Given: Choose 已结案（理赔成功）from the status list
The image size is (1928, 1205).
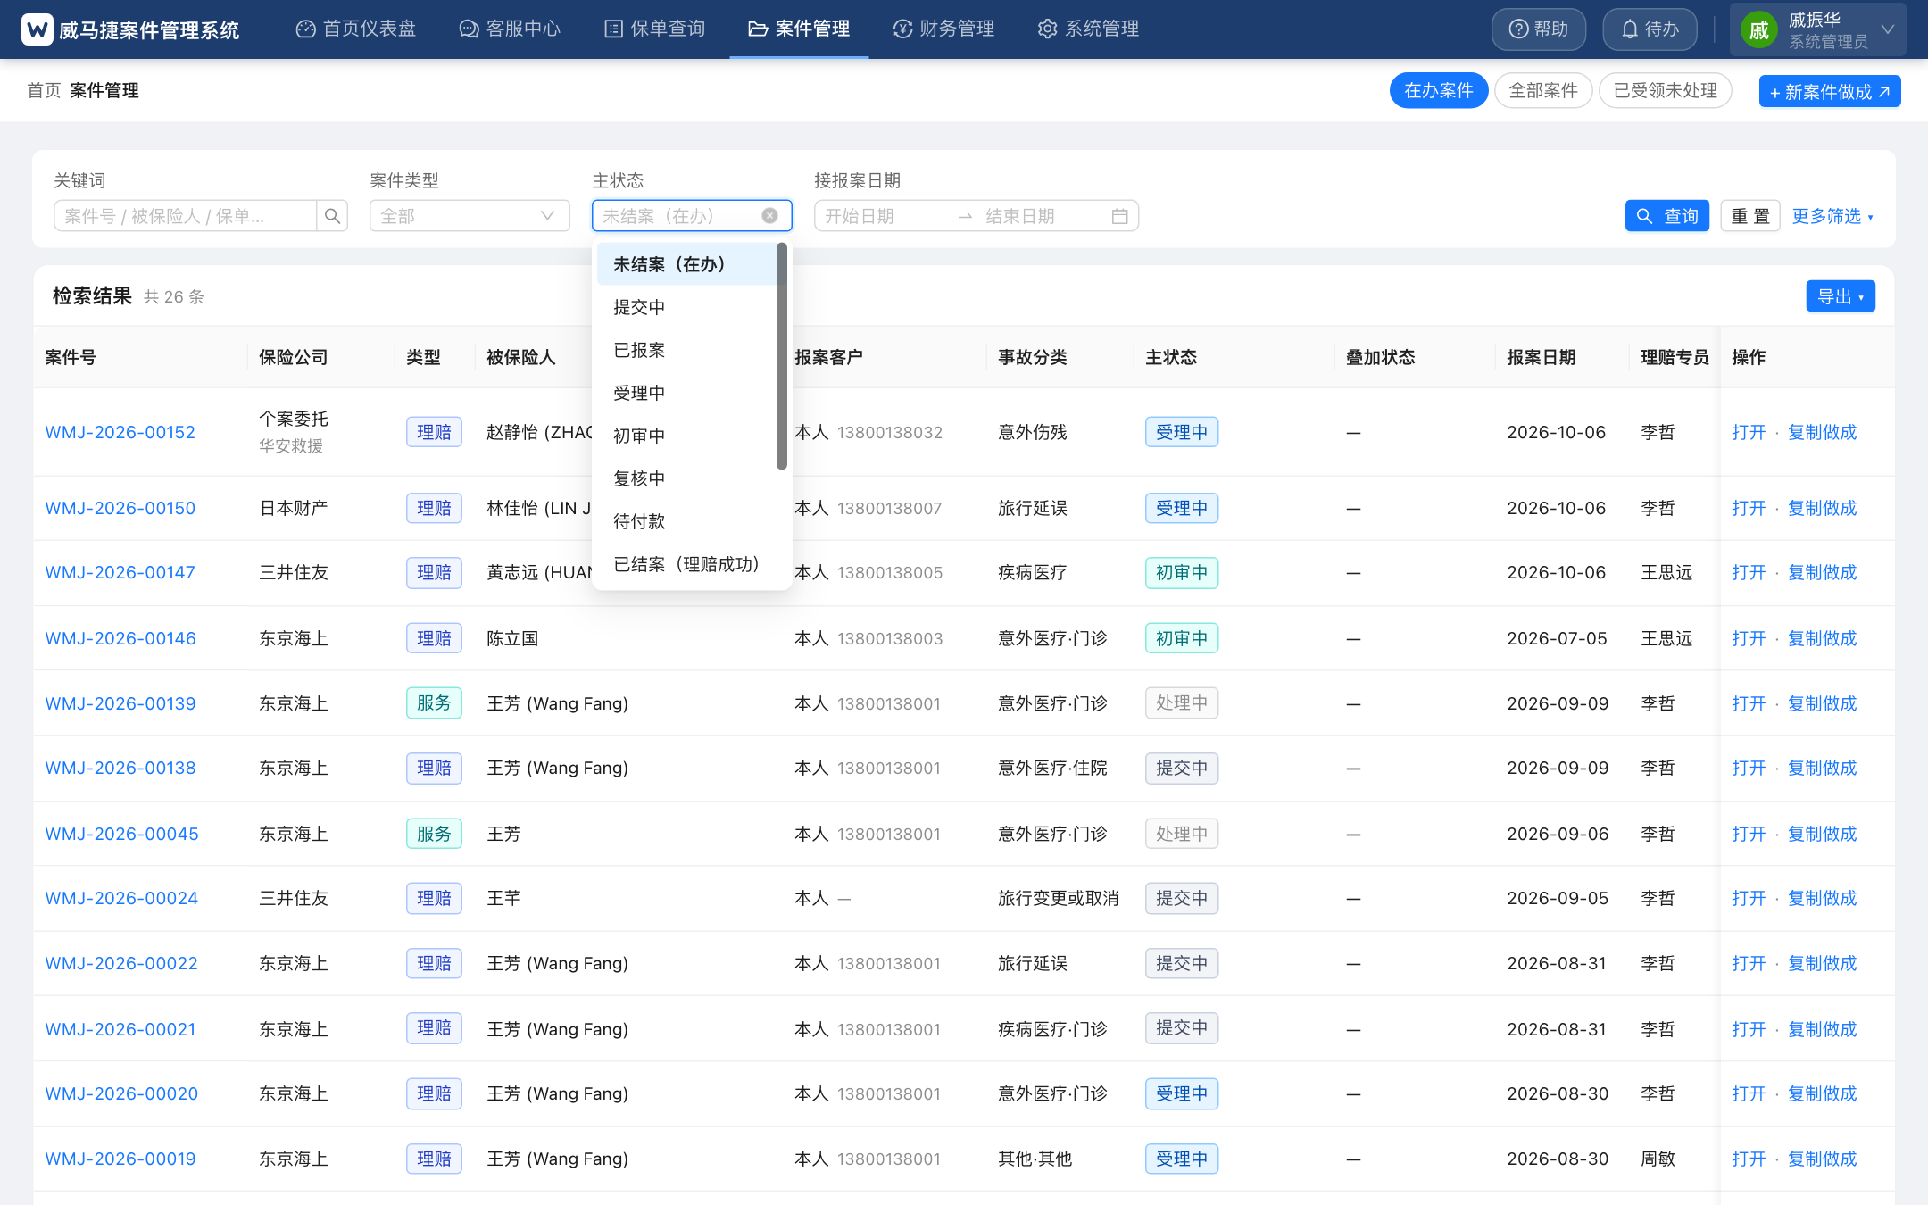Looking at the screenshot, I should tap(686, 564).
